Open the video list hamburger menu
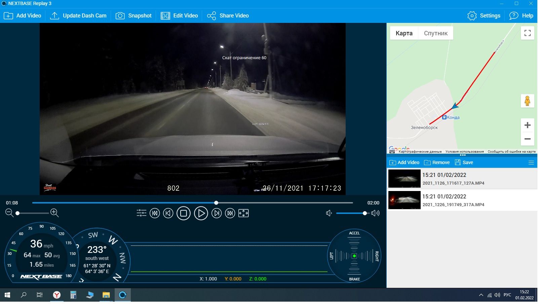 point(531,163)
